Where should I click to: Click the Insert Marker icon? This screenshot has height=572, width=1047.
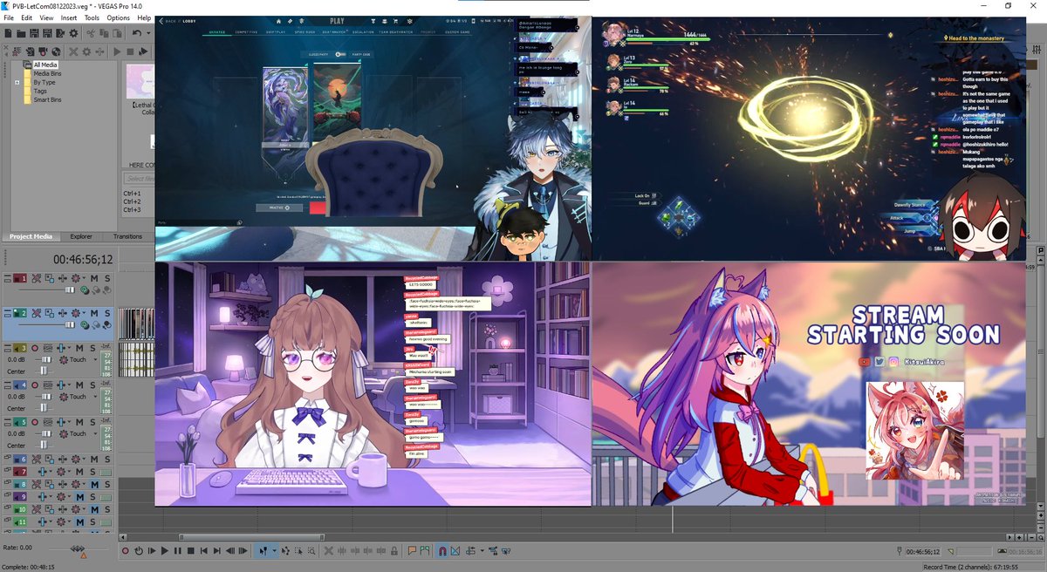[x=411, y=551]
